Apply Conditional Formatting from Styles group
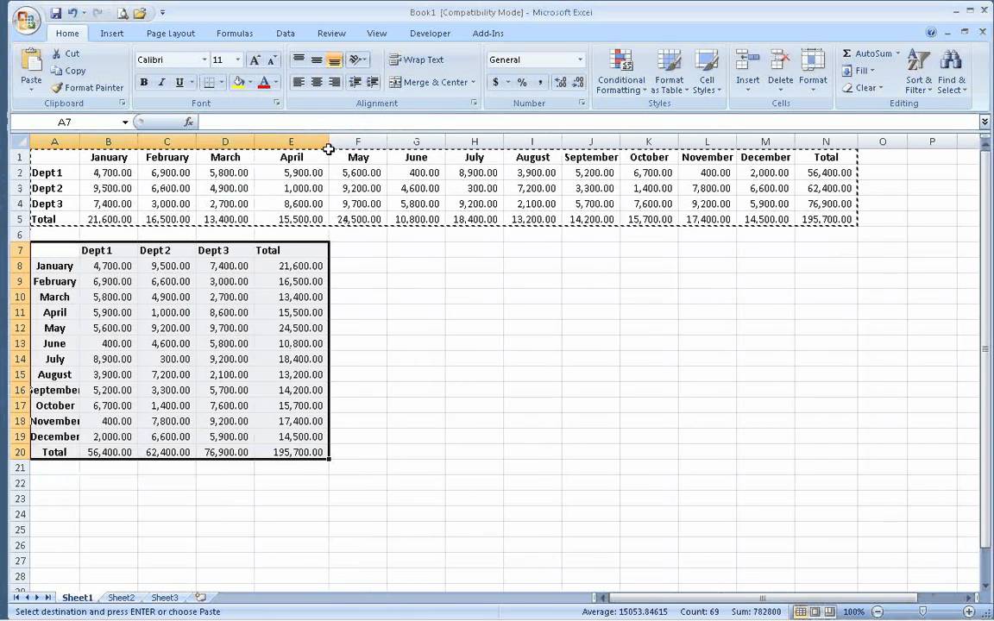 click(x=621, y=72)
